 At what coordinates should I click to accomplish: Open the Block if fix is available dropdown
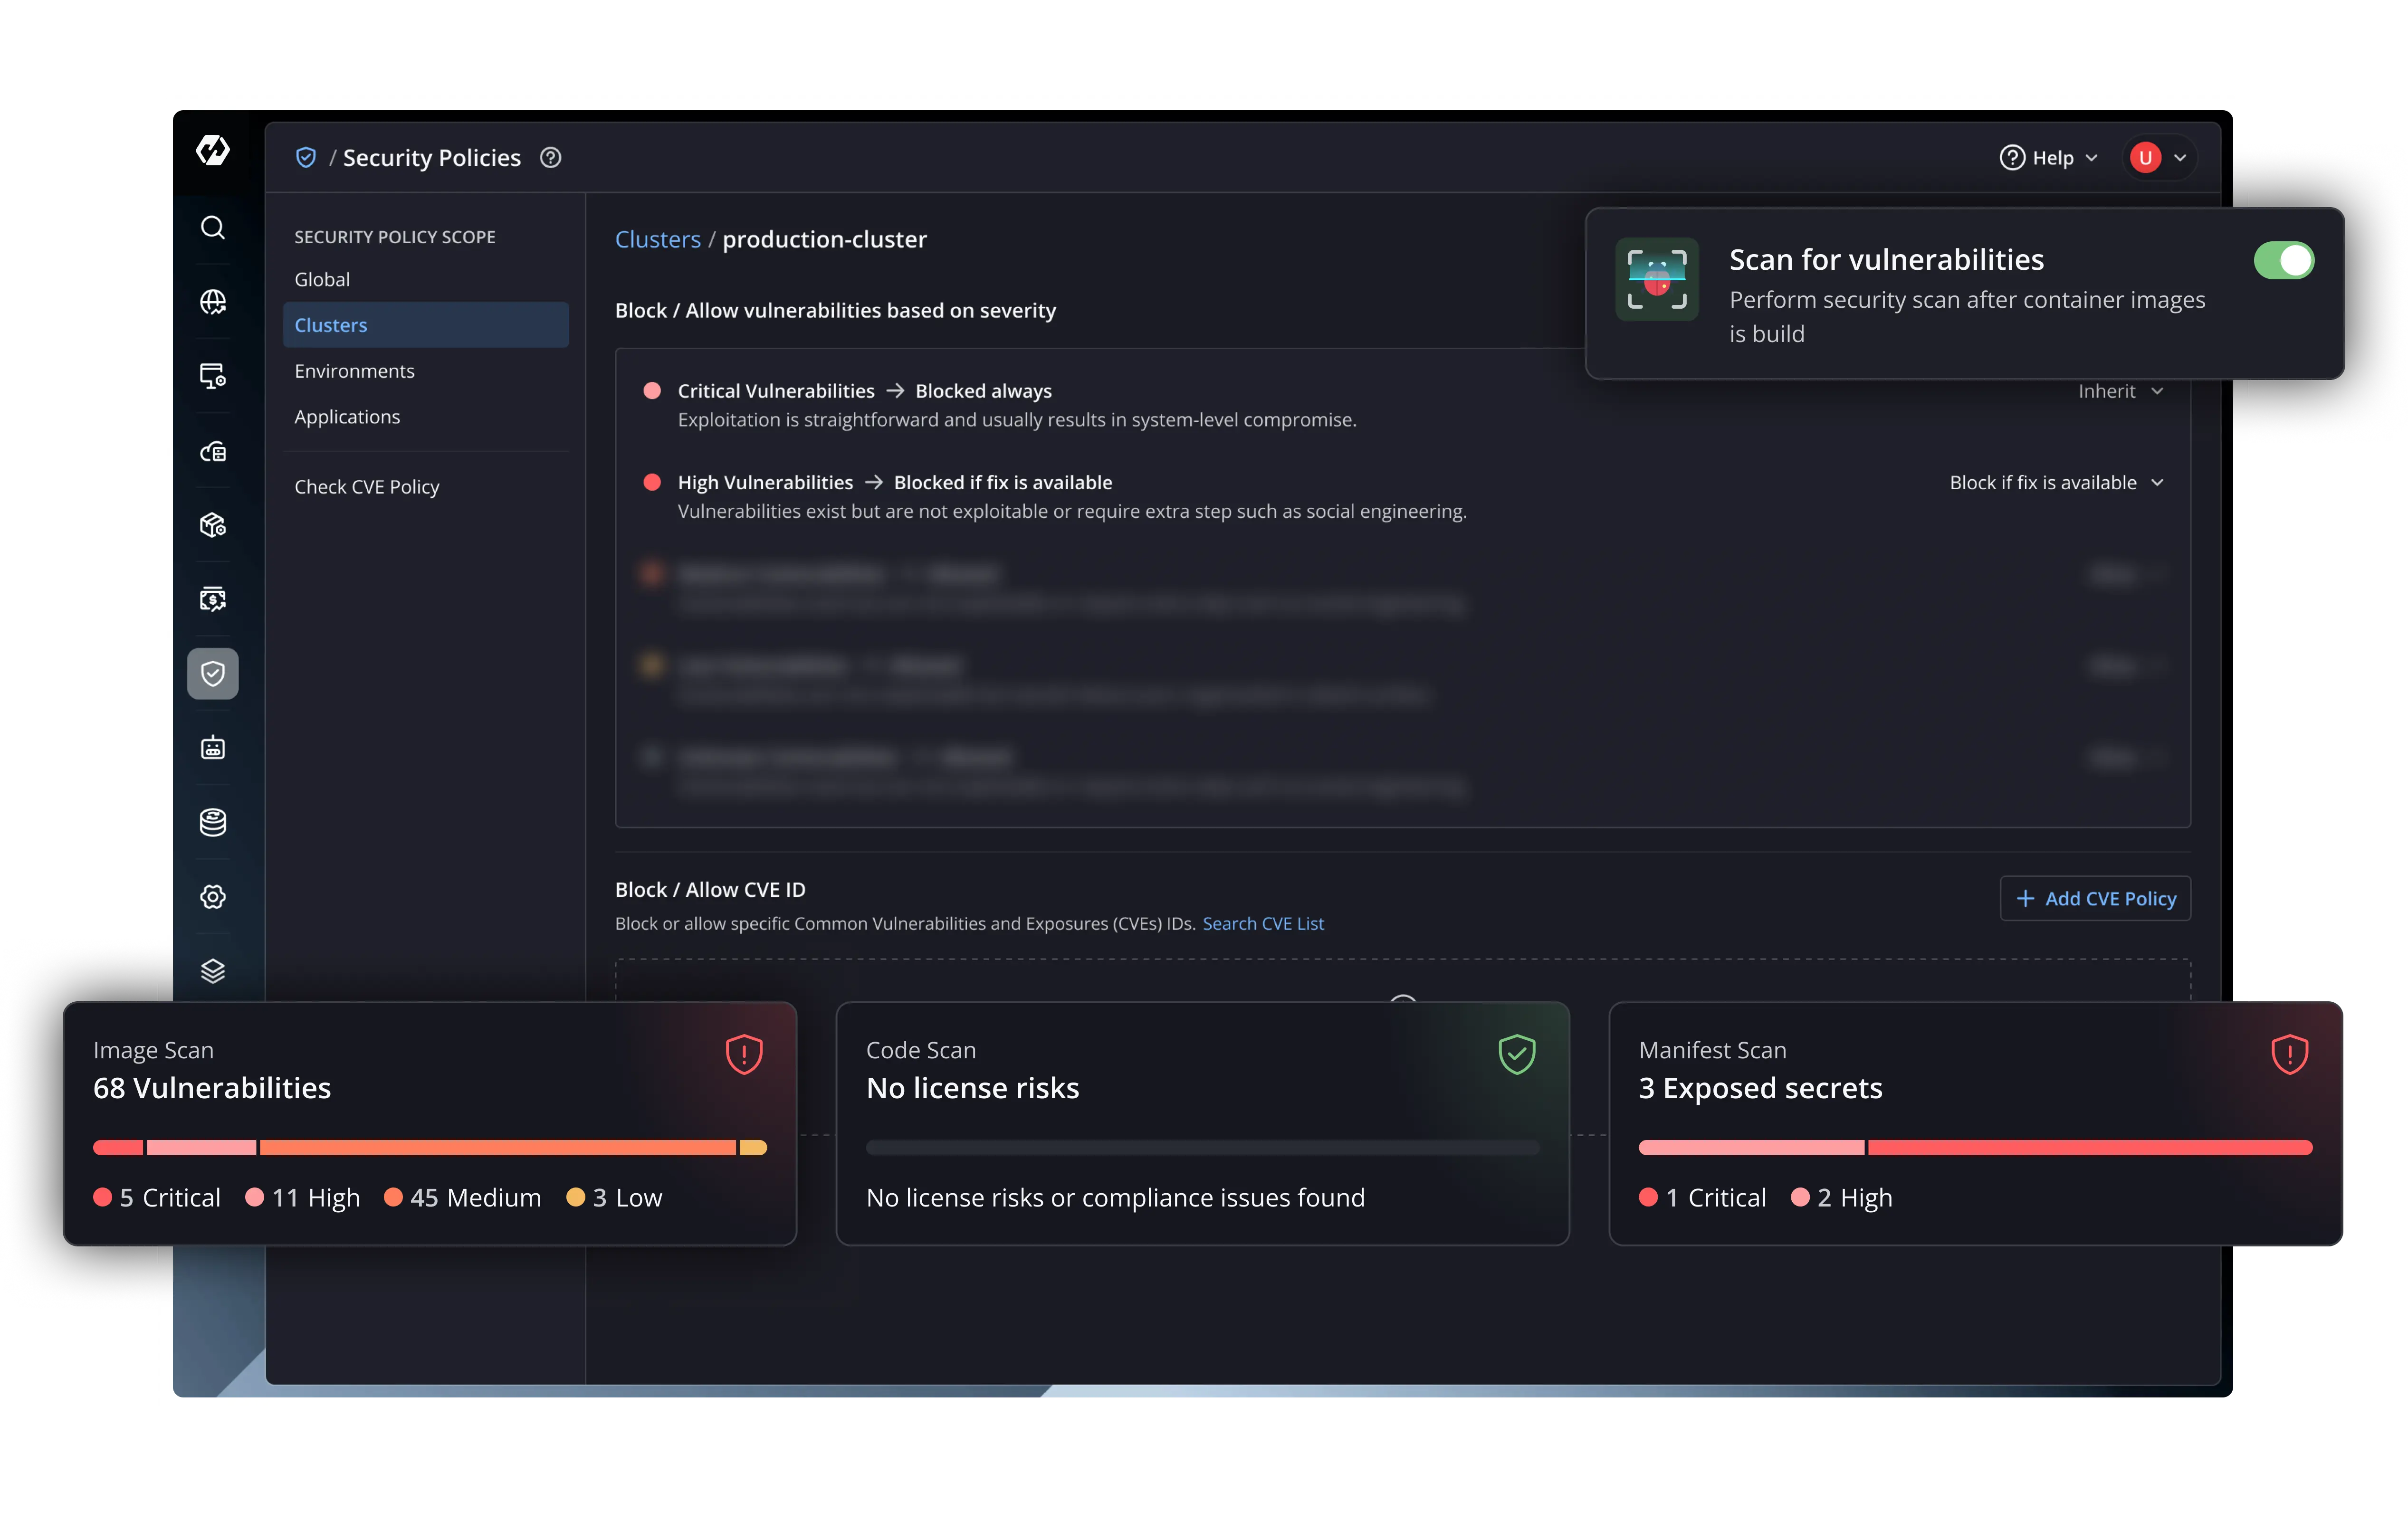click(2055, 483)
